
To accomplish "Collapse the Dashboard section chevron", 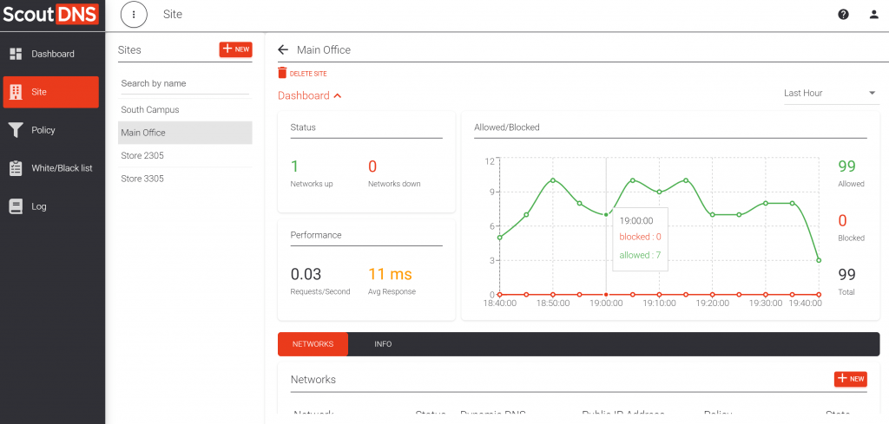I will pos(338,95).
